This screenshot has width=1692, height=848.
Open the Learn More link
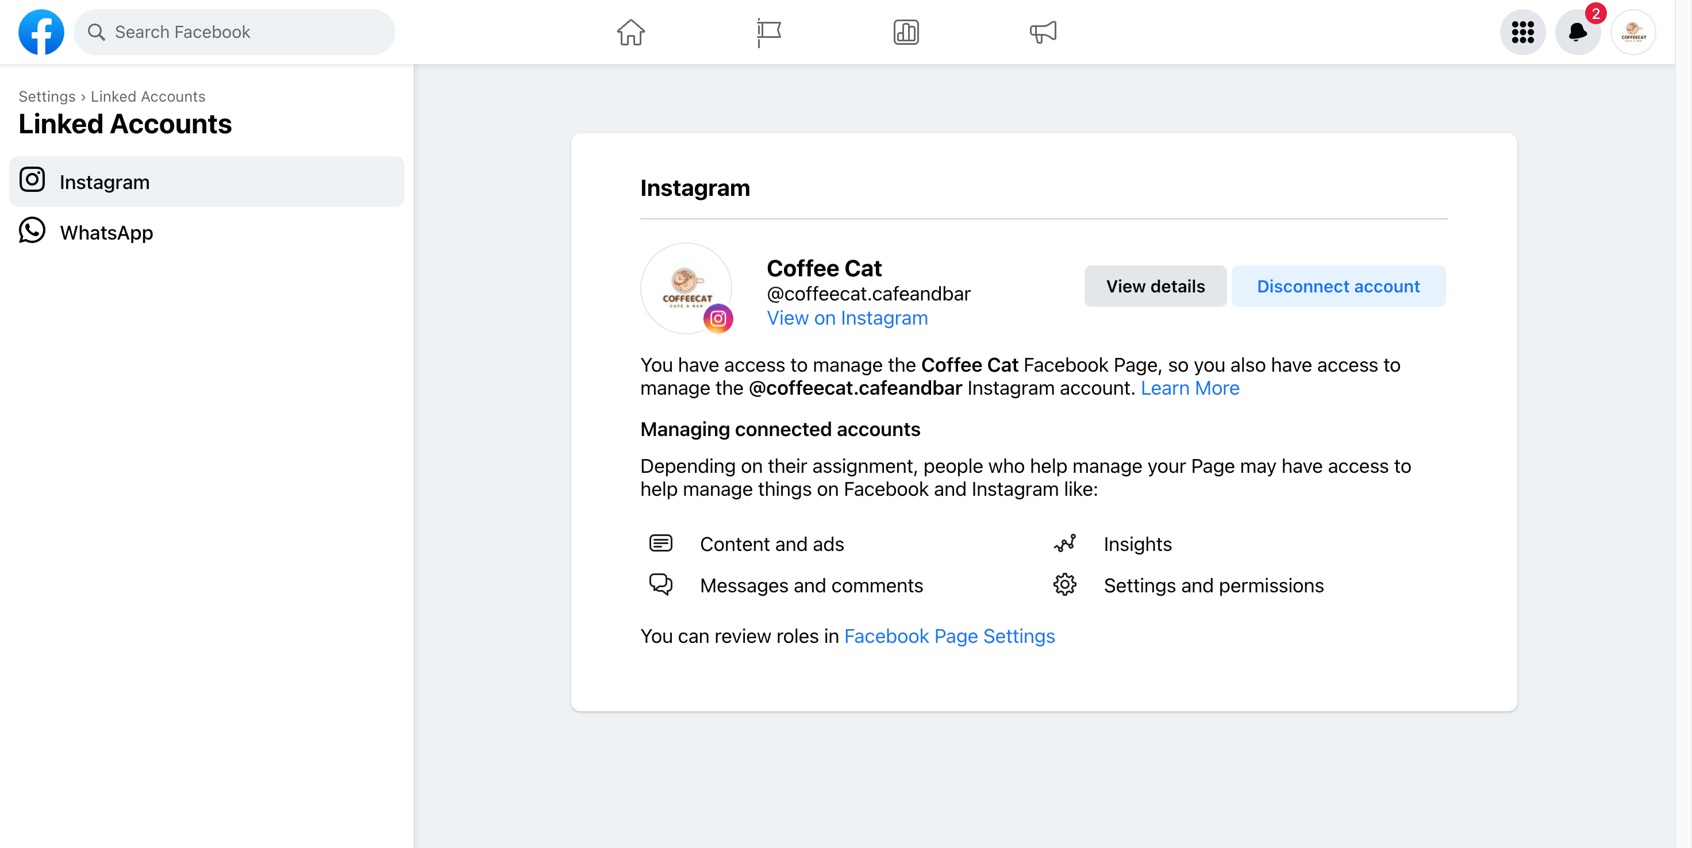(x=1190, y=388)
